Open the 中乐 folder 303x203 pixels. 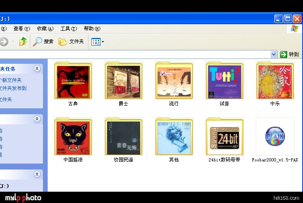point(275,81)
